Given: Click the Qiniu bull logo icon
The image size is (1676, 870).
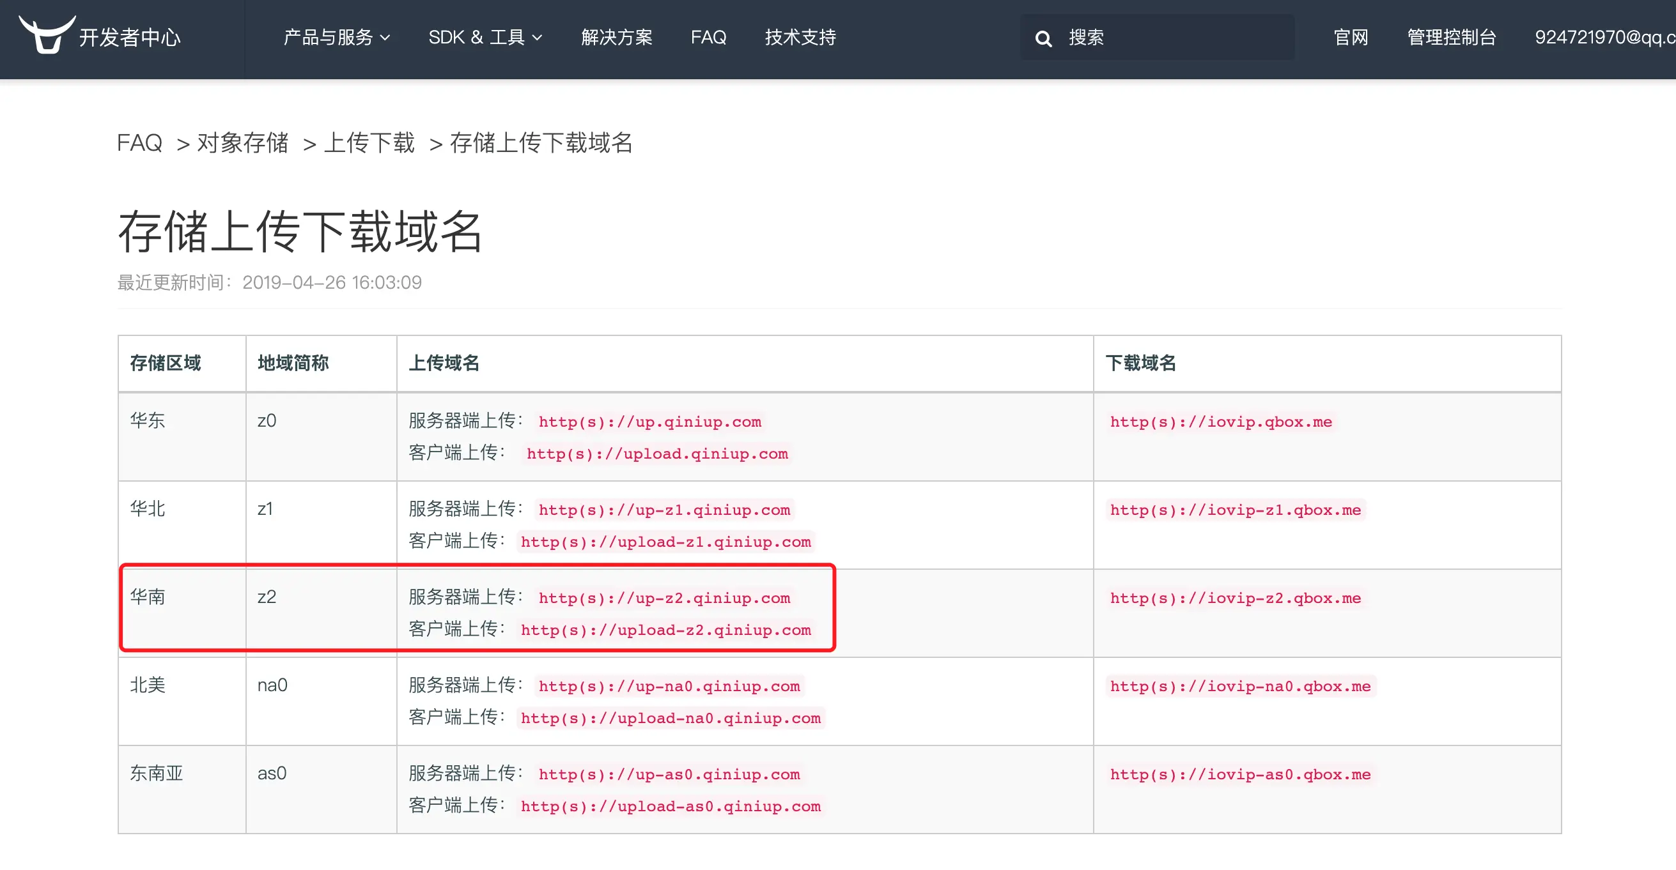Looking at the screenshot, I should click(x=45, y=35).
